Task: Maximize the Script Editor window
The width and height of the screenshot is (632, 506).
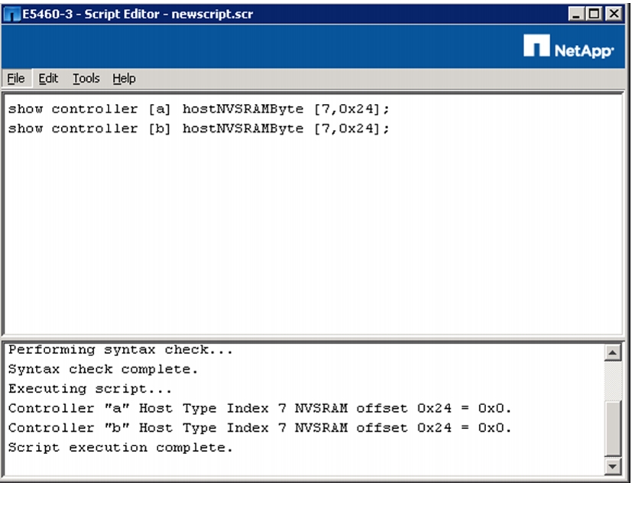Action: 594,14
